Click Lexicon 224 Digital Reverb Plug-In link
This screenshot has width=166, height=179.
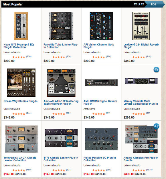(x=141, y=46)
